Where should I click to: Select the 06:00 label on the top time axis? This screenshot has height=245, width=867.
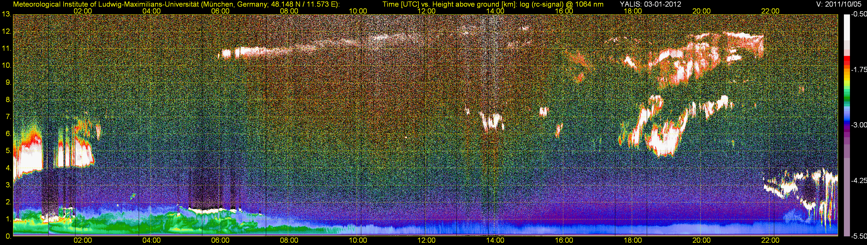221,11
